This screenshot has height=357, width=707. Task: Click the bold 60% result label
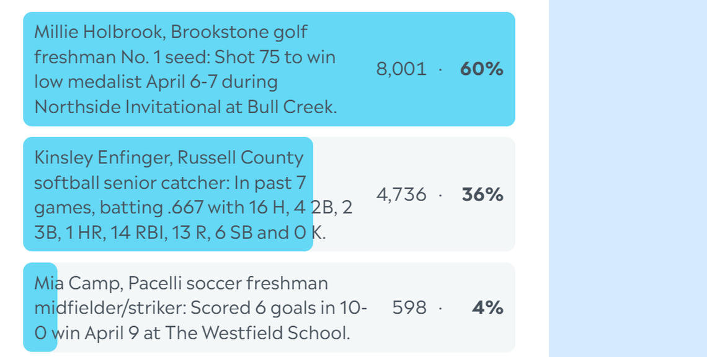[x=481, y=69]
